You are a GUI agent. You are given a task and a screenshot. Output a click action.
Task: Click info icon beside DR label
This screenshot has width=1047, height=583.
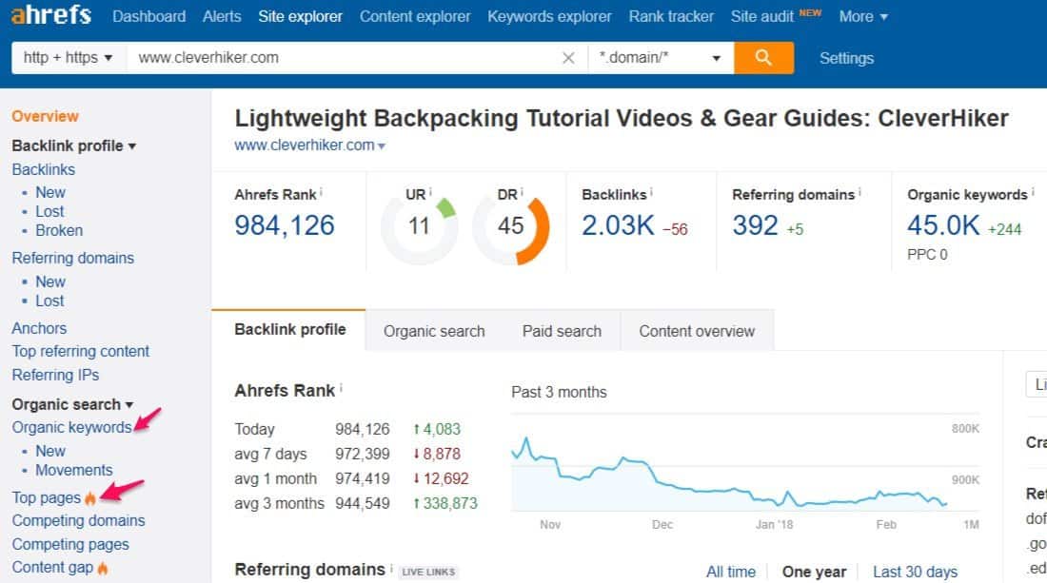coord(522,192)
